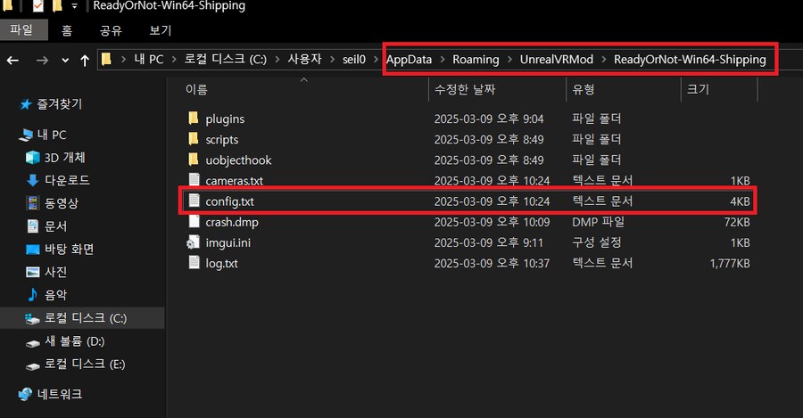The image size is (803, 418).
Task: Select the log.txt file icon
Action: click(x=194, y=262)
